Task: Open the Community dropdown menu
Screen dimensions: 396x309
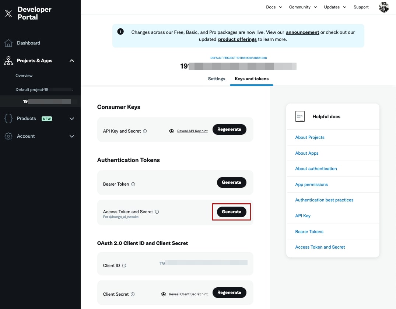Action: [x=303, y=7]
